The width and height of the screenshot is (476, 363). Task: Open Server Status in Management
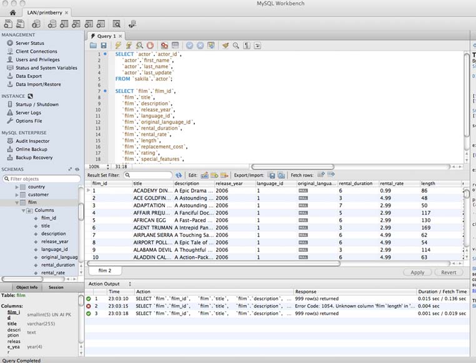[30, 43]
